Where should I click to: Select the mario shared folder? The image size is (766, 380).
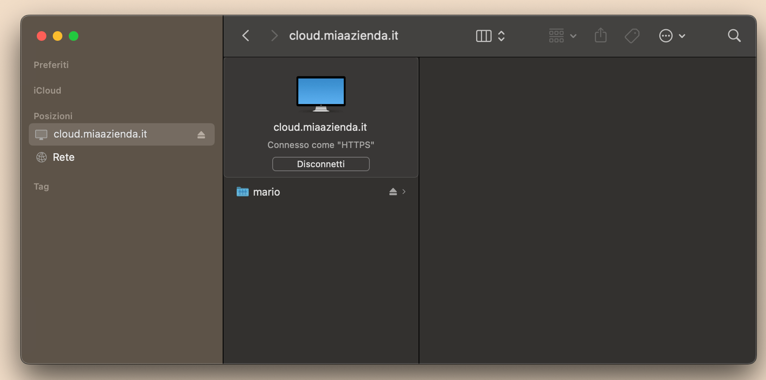(x=321, y=192)
